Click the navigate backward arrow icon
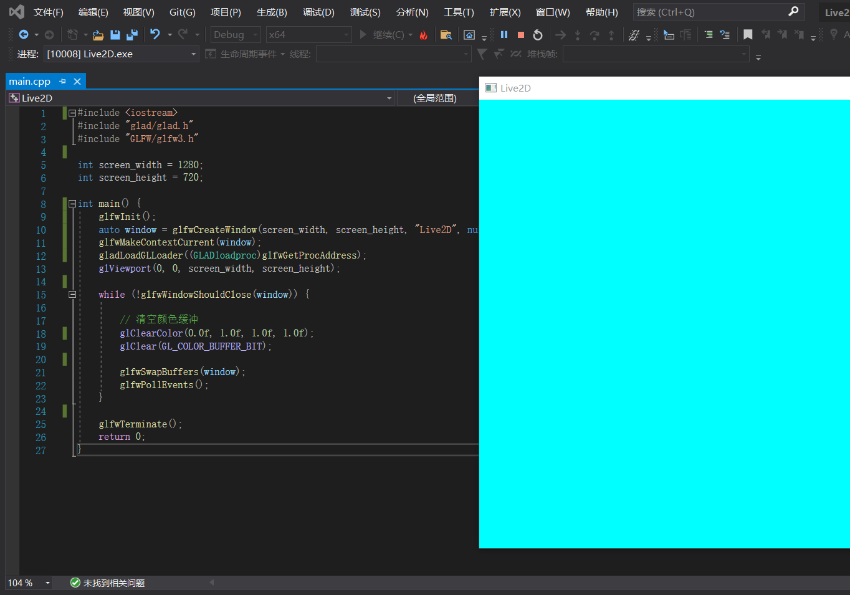The height and width of the screenshot is (595, 850). click(x=24, y=35)
